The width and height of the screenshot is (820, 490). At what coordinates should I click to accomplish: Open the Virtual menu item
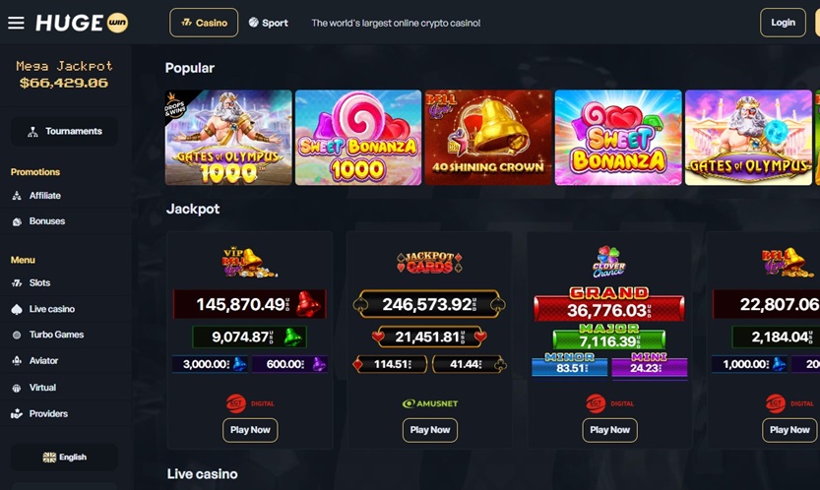(41, 388)
